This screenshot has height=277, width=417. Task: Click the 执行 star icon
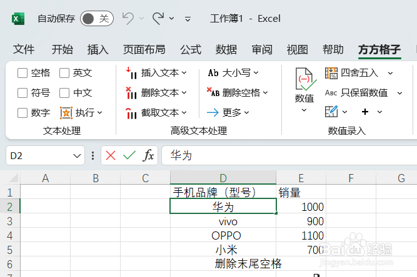(x=66, y=113)
